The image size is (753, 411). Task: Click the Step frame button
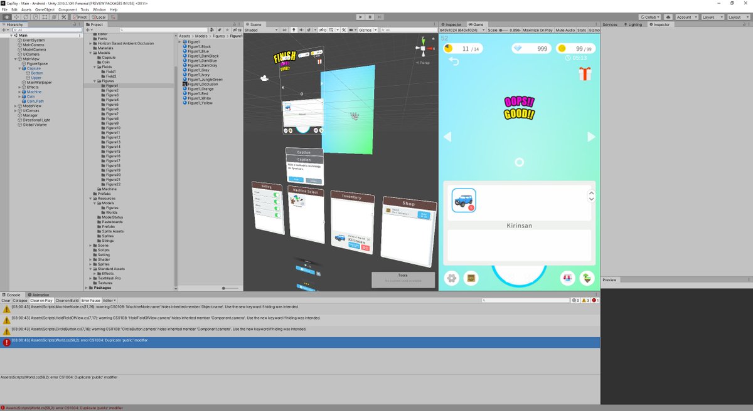(381, 17)
